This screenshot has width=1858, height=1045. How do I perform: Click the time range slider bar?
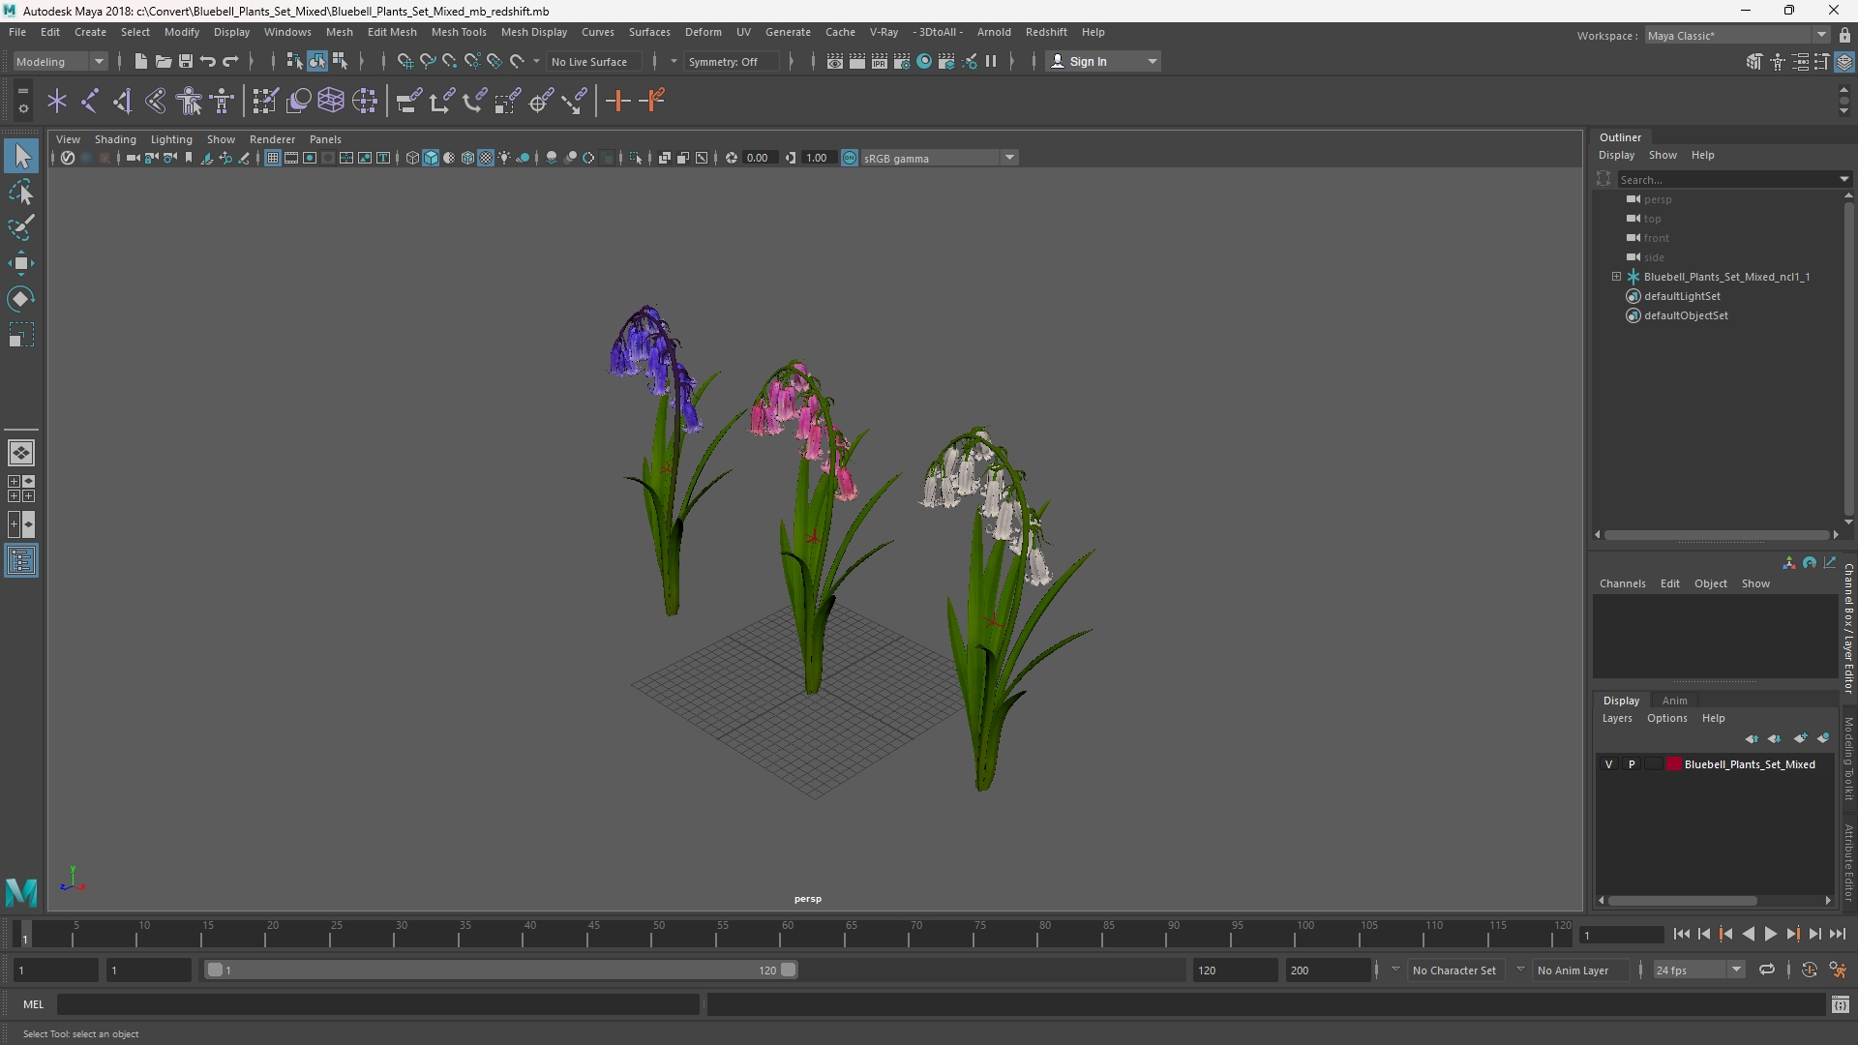point(501,970)
